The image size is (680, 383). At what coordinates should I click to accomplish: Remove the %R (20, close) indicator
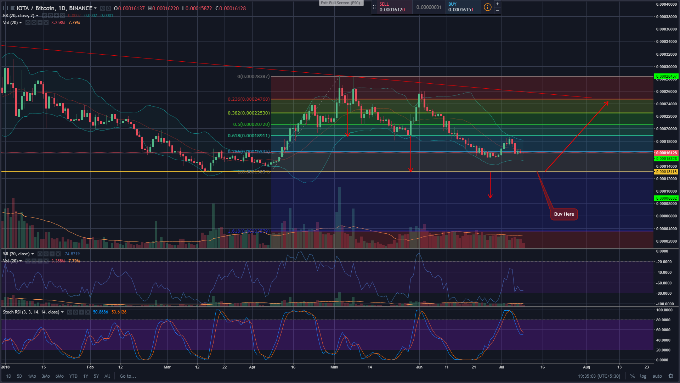click(x=58, y=254)
